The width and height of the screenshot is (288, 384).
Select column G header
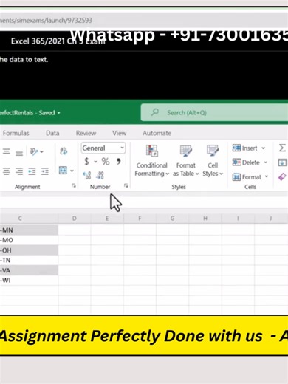pyautogui.click(x=172, y=219)
